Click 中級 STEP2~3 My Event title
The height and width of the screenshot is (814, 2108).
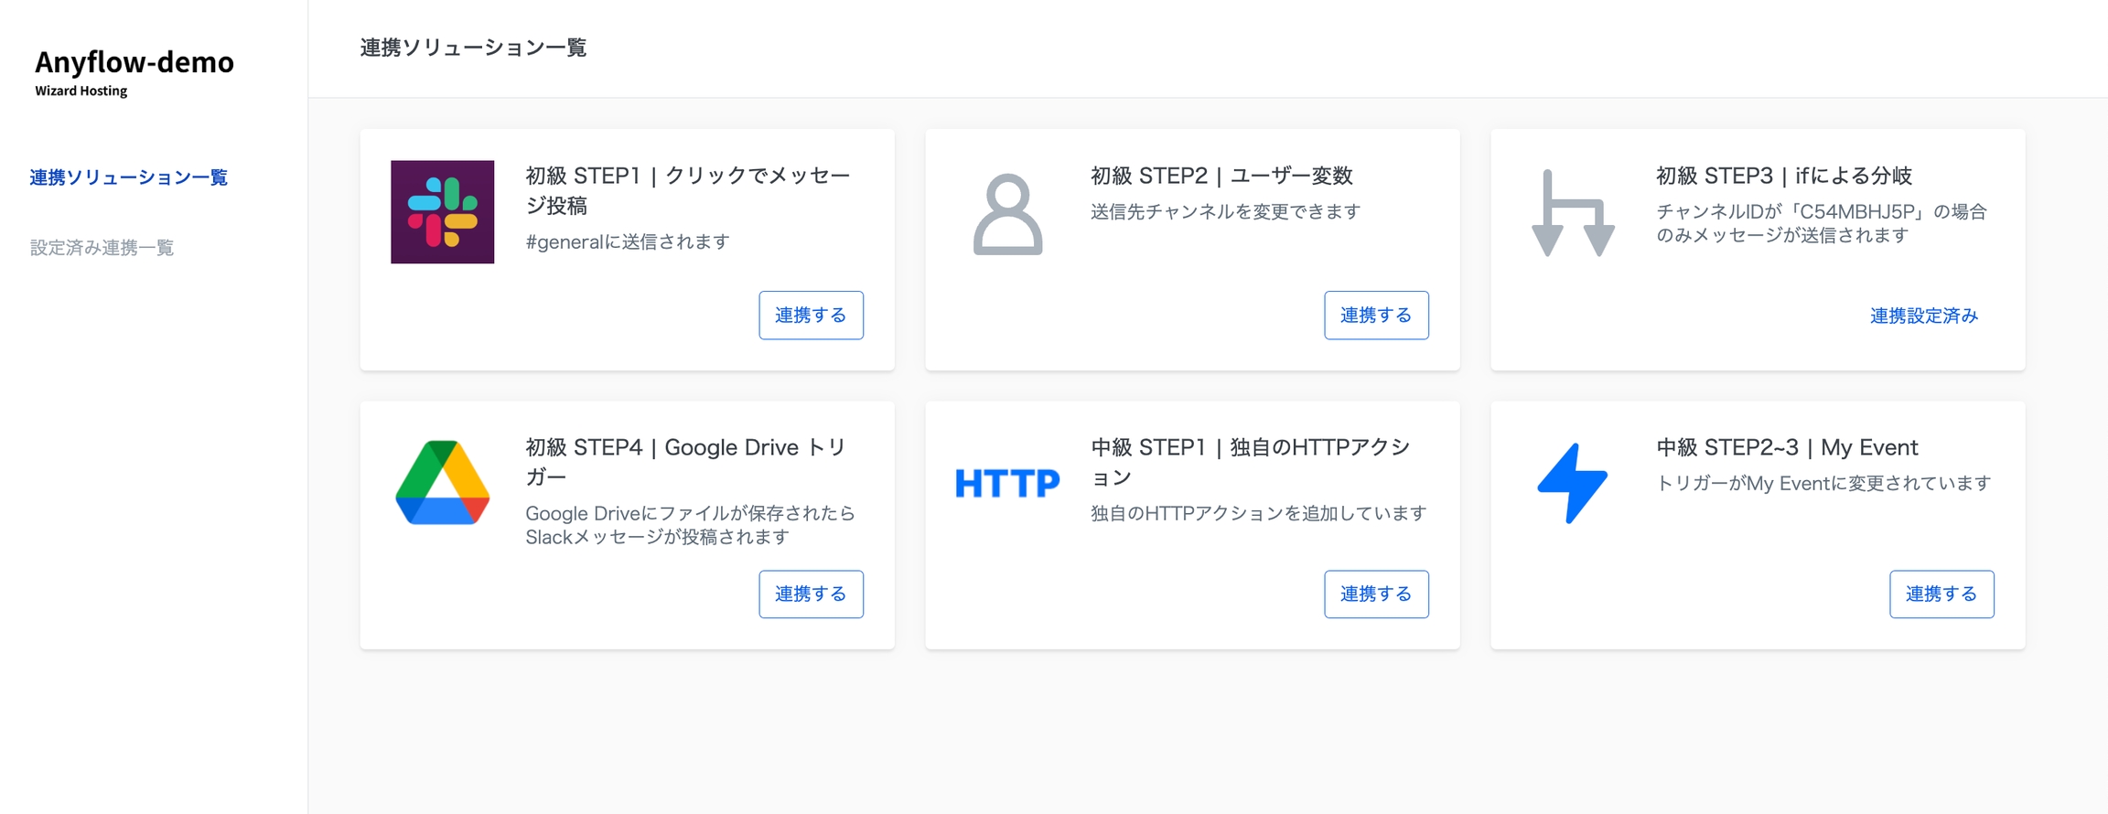click(1786, 447)
